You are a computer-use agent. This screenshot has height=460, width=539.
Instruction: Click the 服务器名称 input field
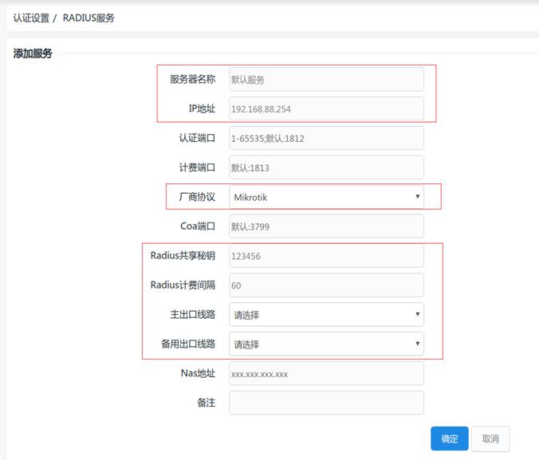click(326, 80)
